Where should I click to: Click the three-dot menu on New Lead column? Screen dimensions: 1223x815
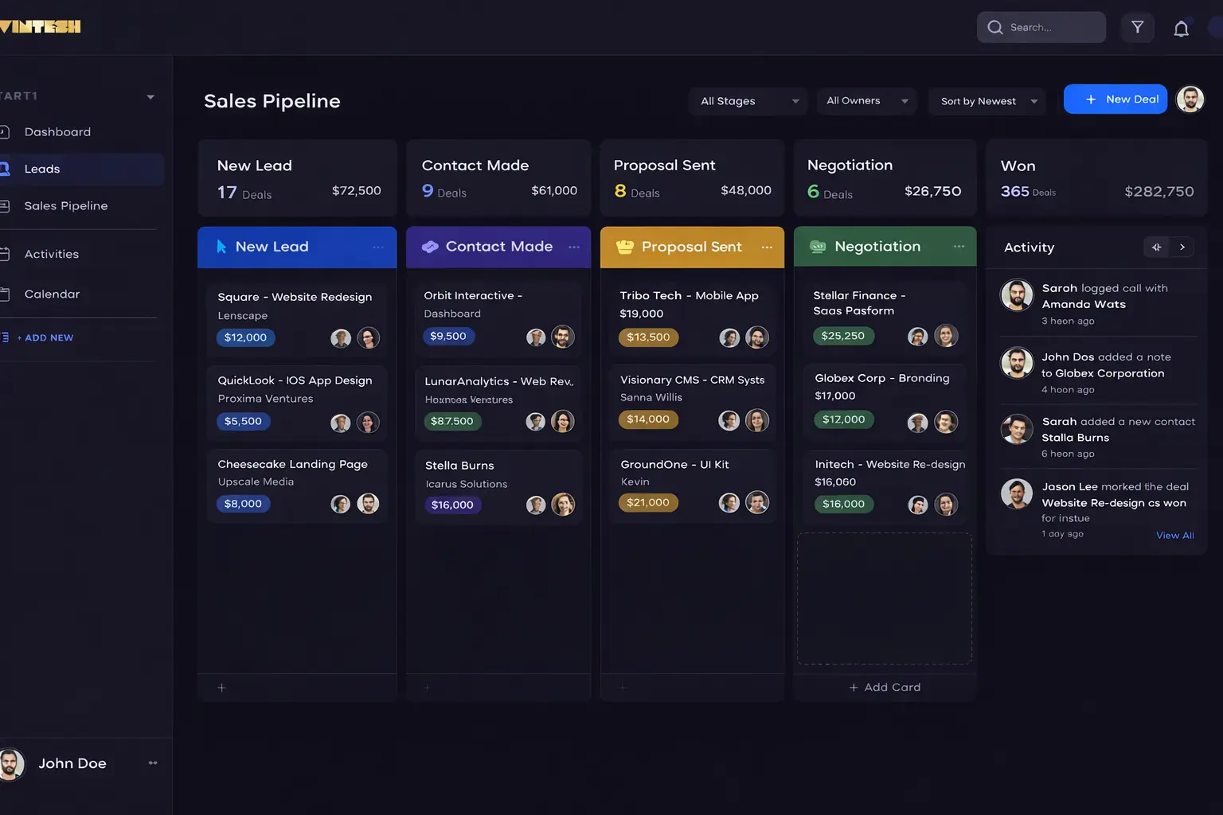(x=378, y=248)
